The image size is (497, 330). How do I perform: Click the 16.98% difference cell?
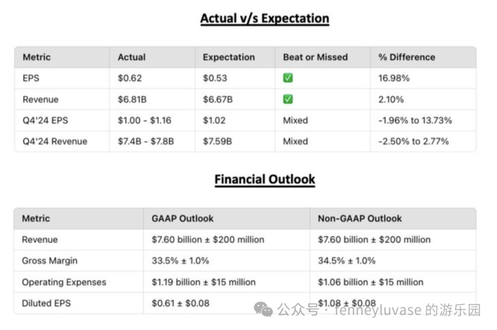(x=394, y=78)
